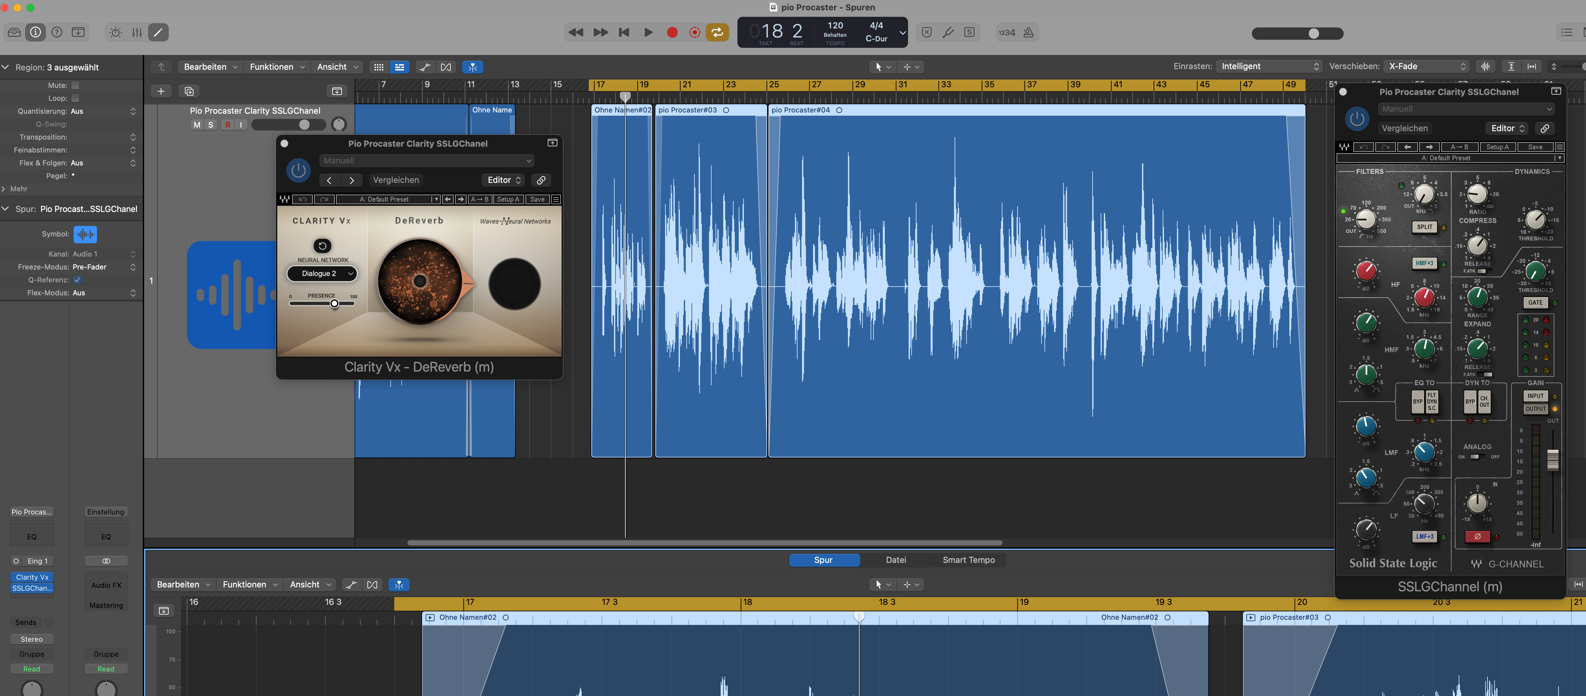Click the Capture Recording button
The height and width of the screenshot is (696, 1586).
click(694, 32)
